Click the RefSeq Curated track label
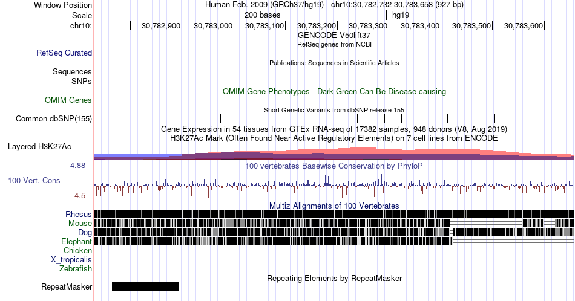Viewport: 575px width, 301px height. click(64, 53)
